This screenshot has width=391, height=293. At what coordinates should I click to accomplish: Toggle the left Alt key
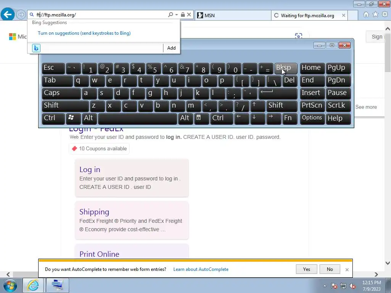(89, 119)
